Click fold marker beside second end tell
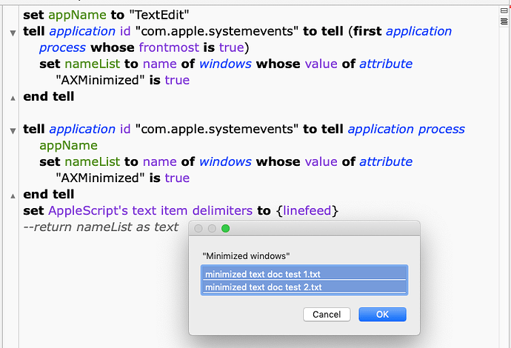Image resolution: width=511 pixels, height=348 pixels. pos(13,195)
